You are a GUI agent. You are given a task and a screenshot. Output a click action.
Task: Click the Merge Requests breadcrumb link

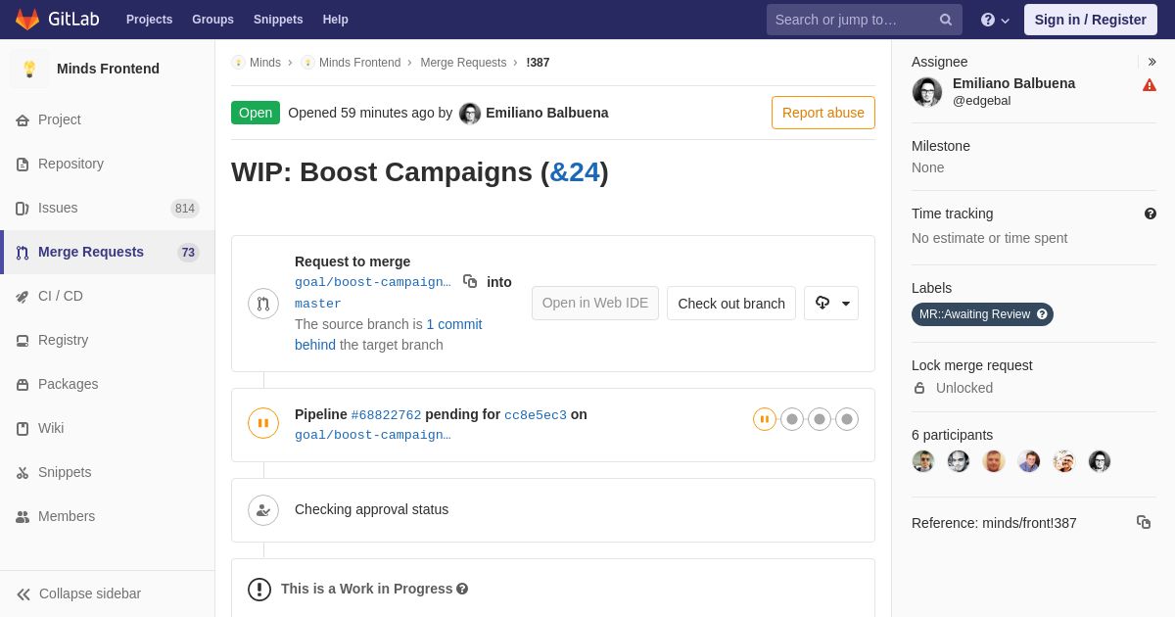(463, 63)
